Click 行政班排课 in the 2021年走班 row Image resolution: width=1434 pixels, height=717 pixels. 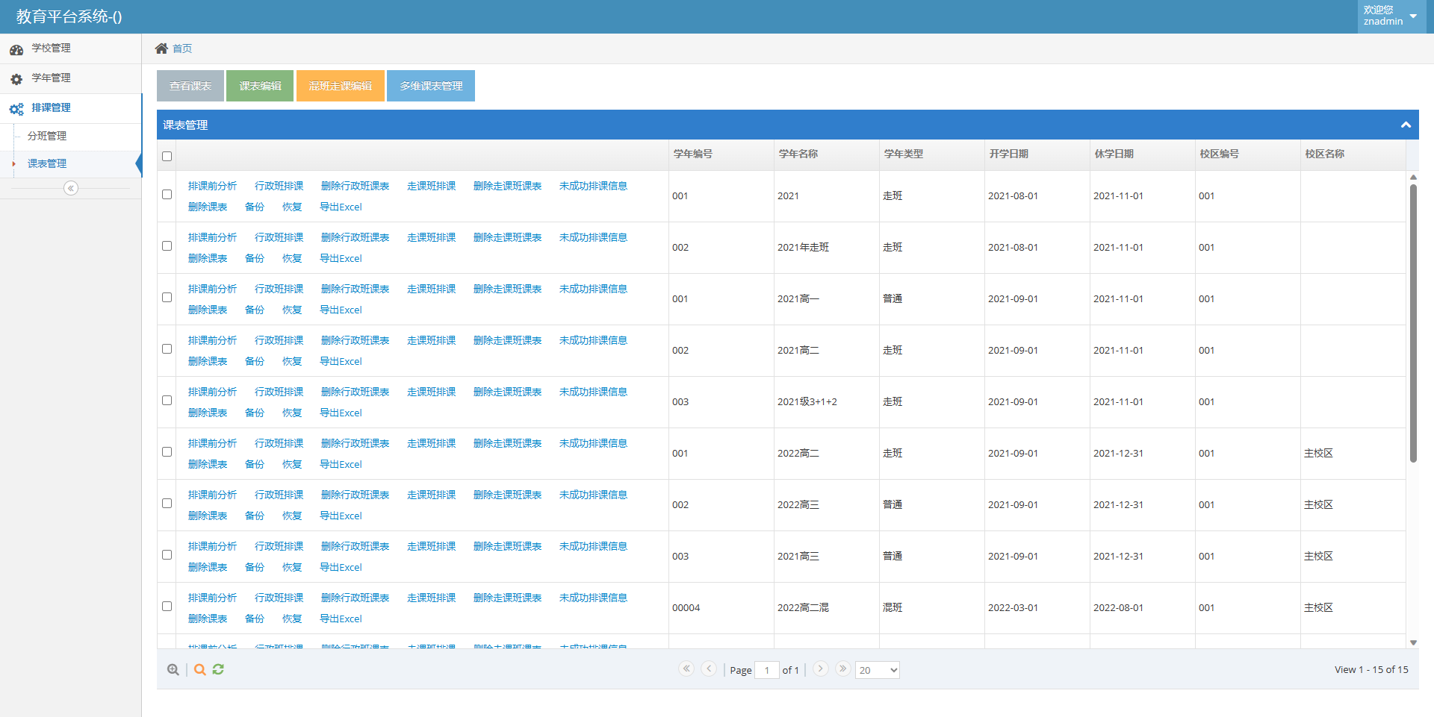click(279, 237)
